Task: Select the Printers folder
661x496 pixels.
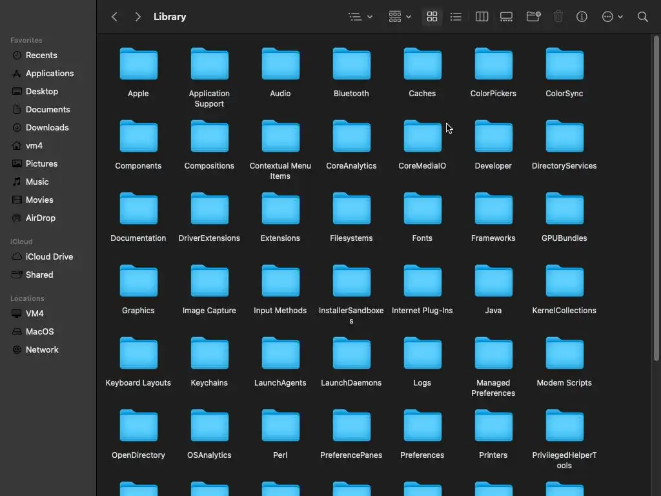Action: [493, 426]
